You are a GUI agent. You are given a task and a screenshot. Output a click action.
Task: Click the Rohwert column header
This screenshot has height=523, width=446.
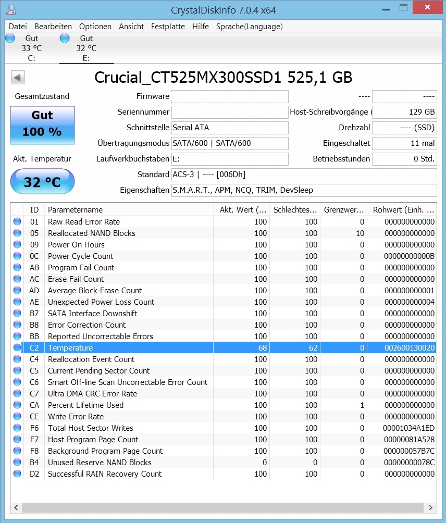click(402, 209)
